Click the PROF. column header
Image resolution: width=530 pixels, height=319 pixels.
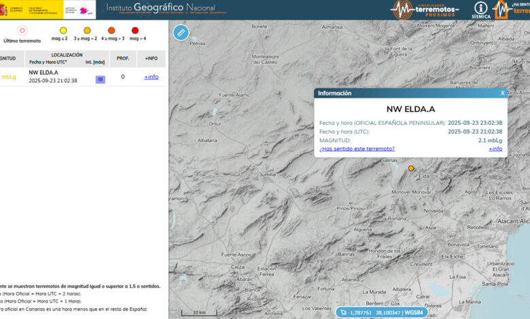click(x=122, y=59)
